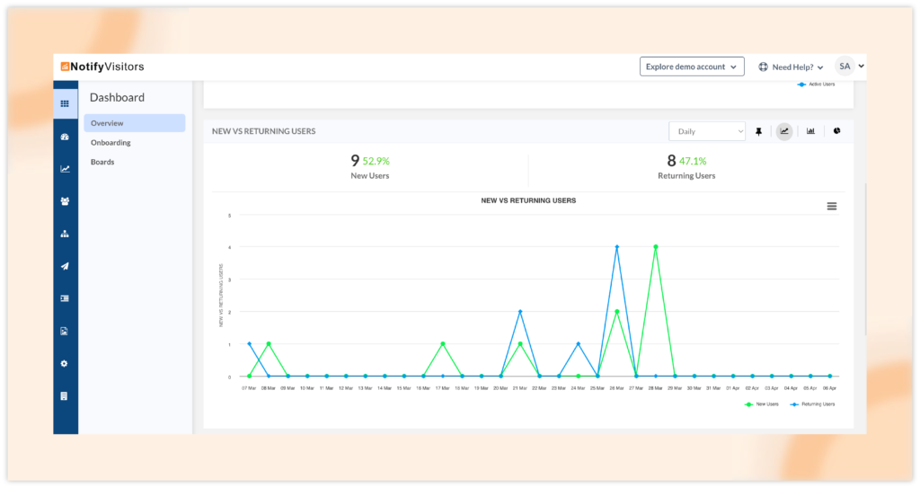Viewport: 920px width, 488px height.
Task: Click the 07 Mar returning users data point
Action: [x=250, y=344]
